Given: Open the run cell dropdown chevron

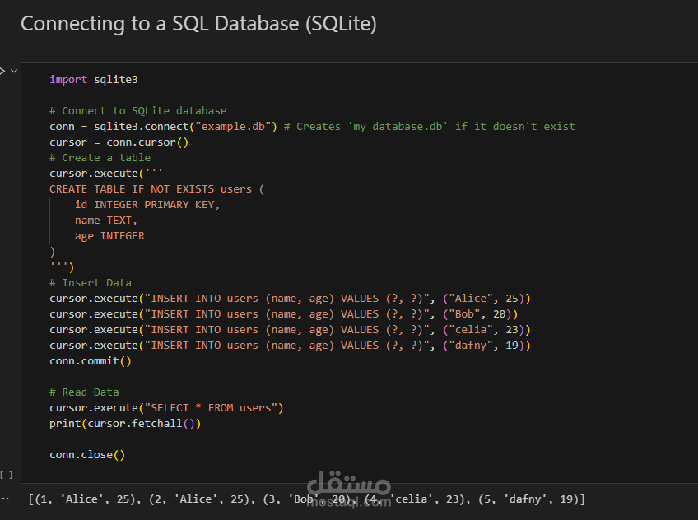Looking at the screenshot, I should [x=14, y=71].
